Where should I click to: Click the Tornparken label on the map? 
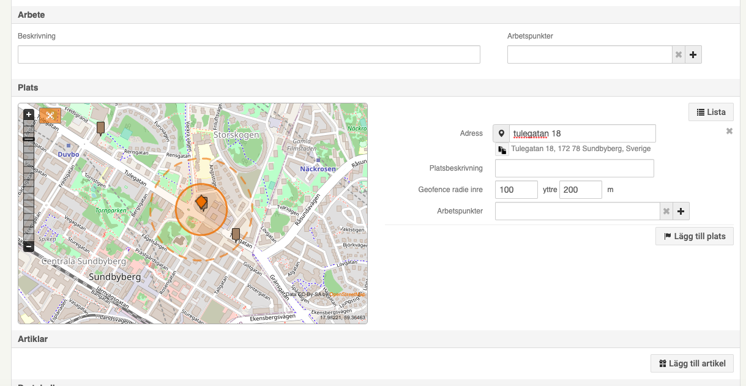(111, 210)
